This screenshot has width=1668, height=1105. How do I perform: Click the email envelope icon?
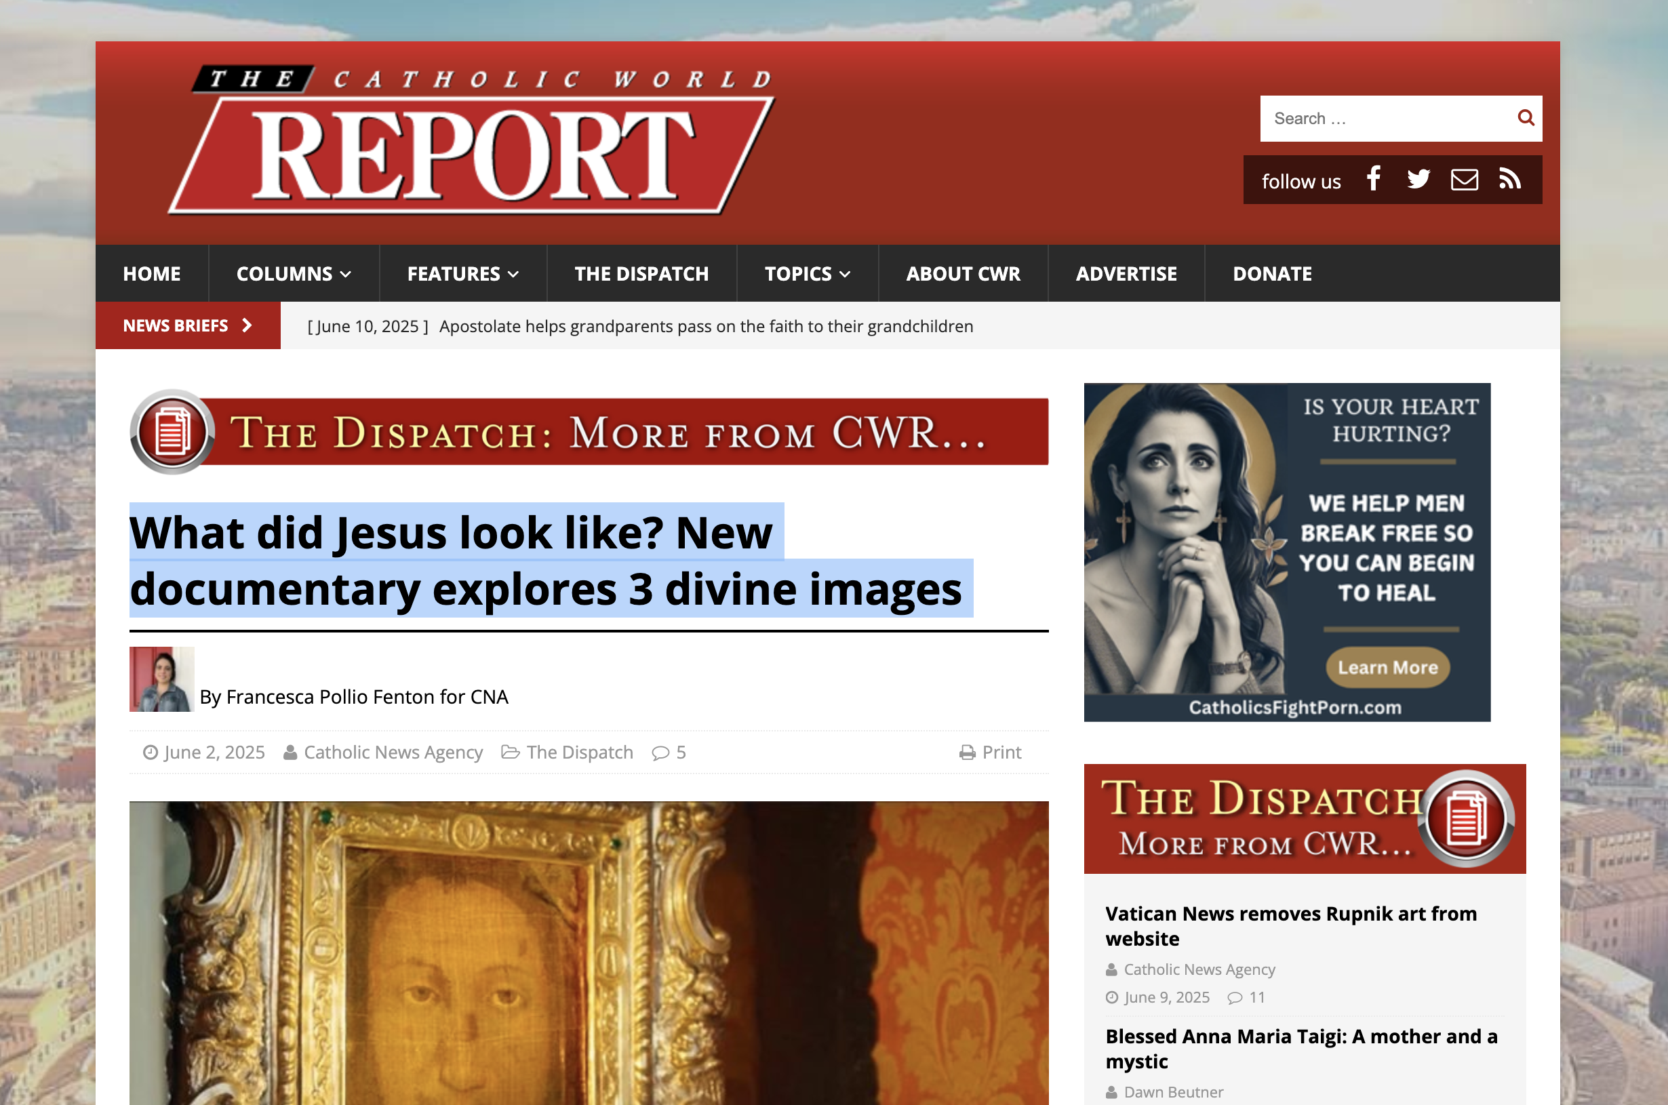click(1464, 180)
